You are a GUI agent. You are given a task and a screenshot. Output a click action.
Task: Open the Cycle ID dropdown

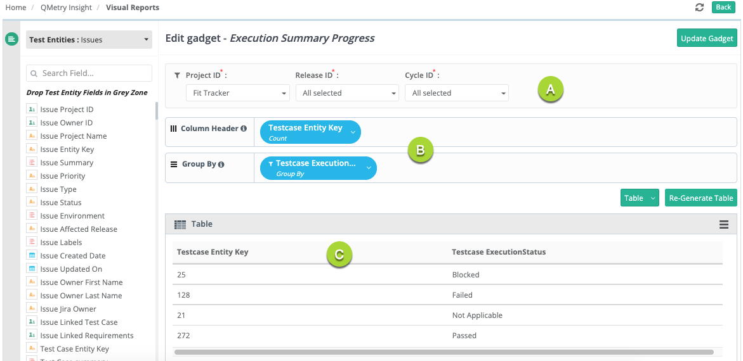click(457, 93)
